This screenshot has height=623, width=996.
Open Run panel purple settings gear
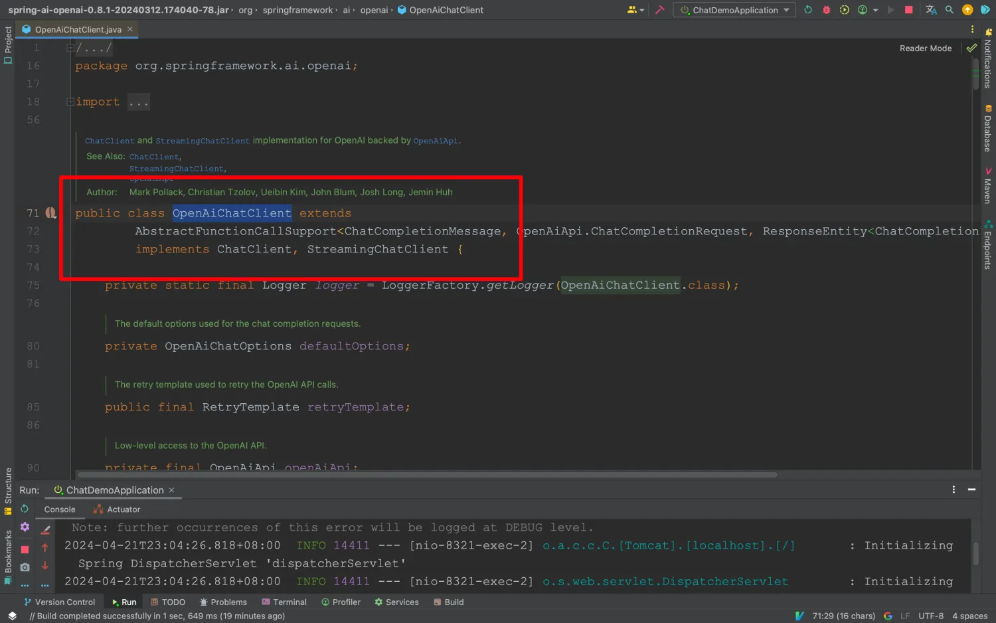pos(25,527)
